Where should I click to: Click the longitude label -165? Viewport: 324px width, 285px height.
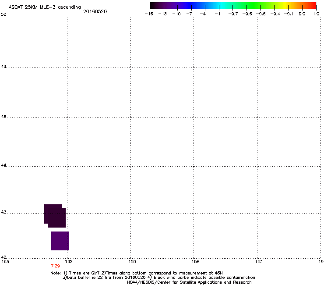[x=4, y=262]
